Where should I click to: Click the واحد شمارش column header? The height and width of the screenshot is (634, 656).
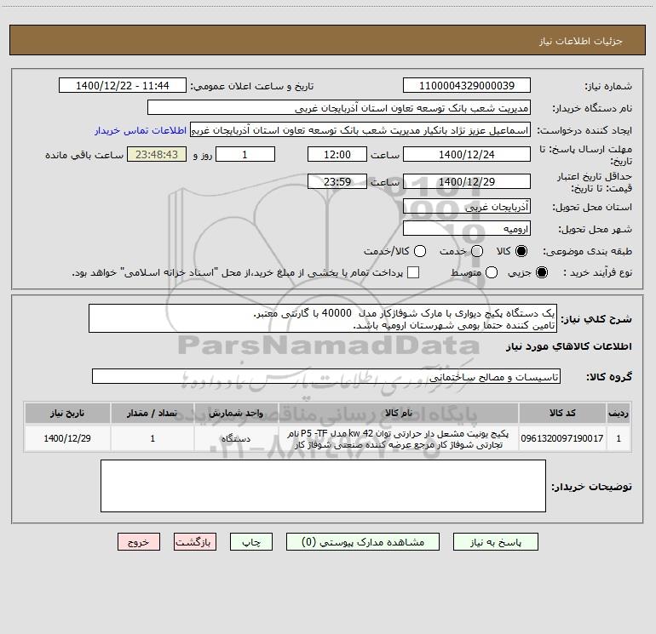point(236,413)
